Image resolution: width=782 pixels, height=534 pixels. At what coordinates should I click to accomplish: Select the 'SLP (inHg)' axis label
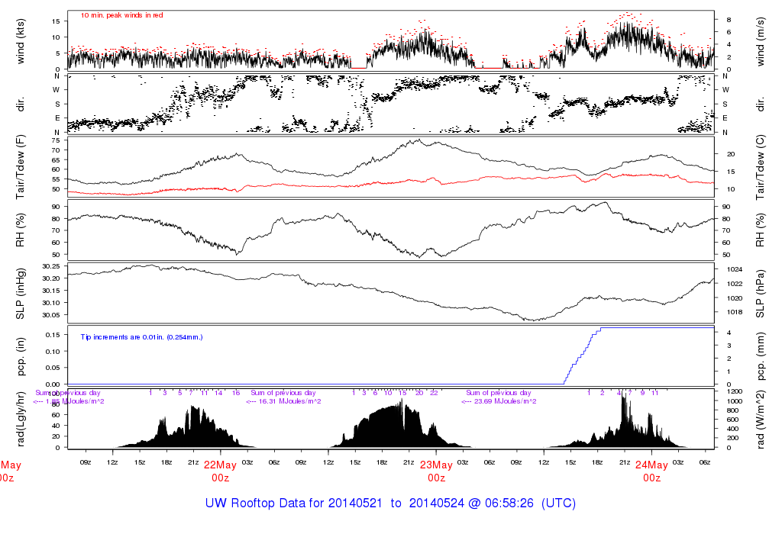tap(21, 294)
